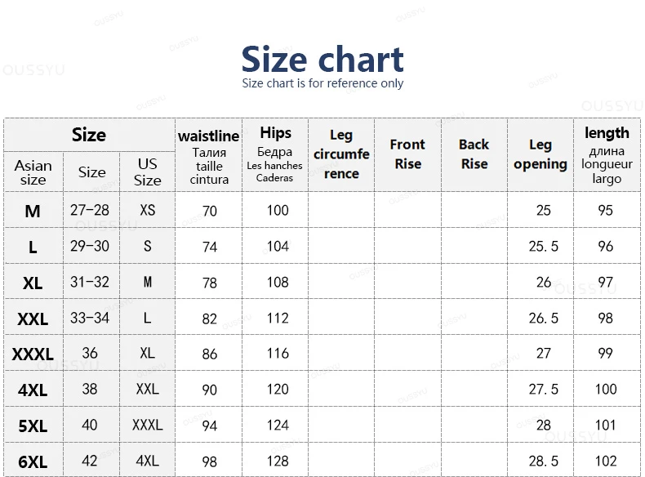Select leg opening value 27.5
This screenshot has width=645, height=477.
544,390
